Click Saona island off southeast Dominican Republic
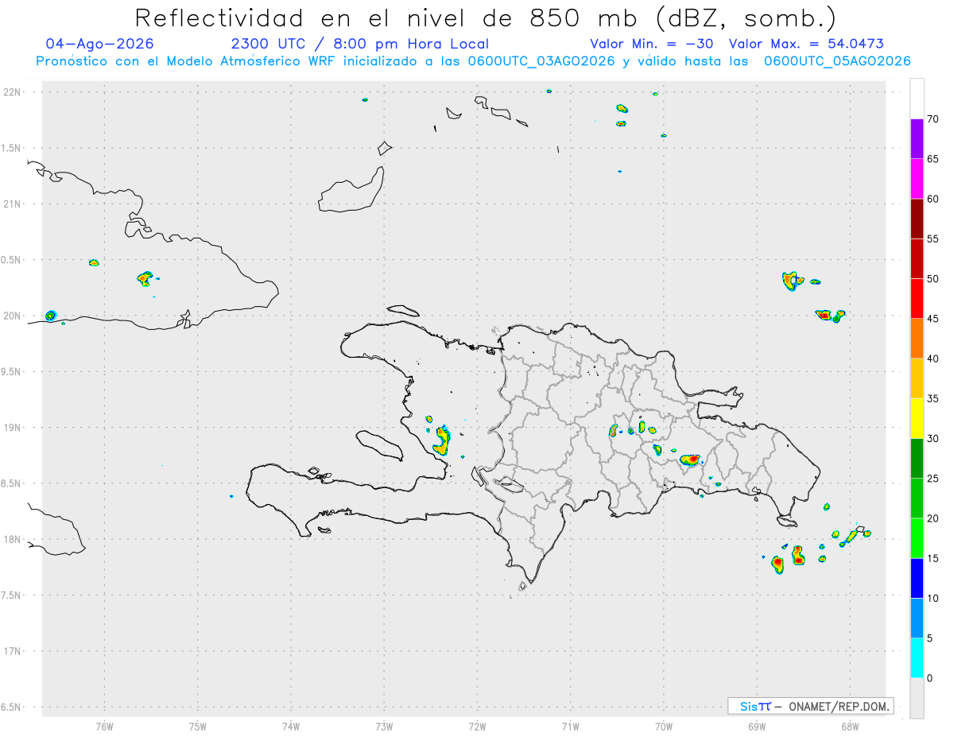The height and width of the screenshot is (737, 954). point(786,522)
